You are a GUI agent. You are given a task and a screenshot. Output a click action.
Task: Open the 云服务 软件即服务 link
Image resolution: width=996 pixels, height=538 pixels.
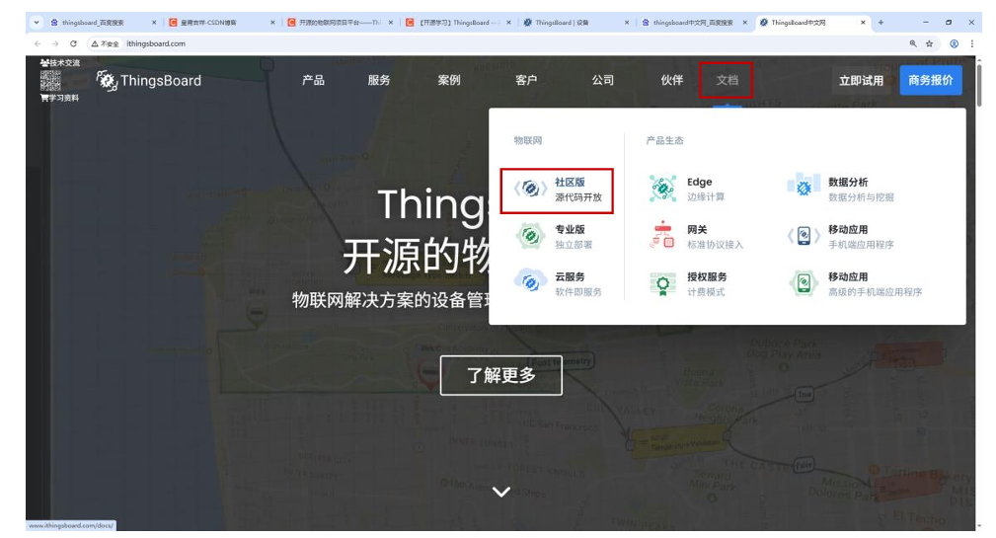(x=559, y=284)
